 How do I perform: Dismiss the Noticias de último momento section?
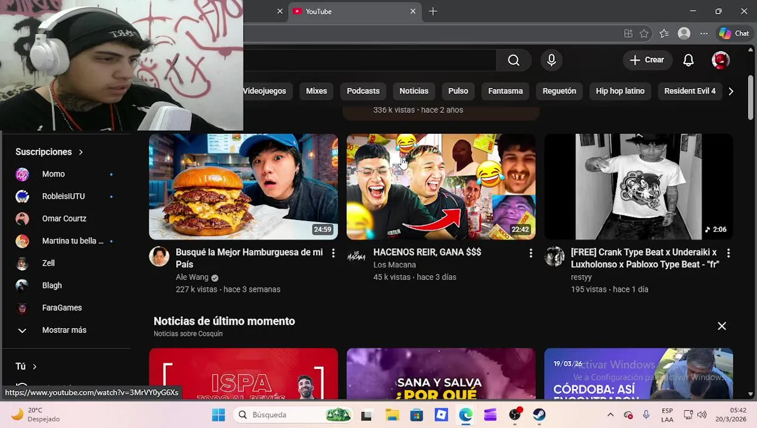pyautogui.click(x=722, y=326)
